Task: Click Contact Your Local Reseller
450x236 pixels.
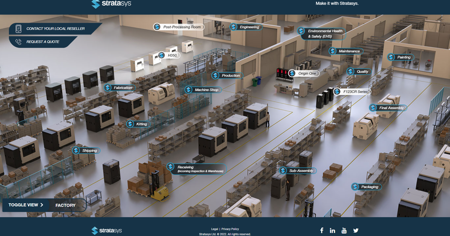Action: (52, 28)
